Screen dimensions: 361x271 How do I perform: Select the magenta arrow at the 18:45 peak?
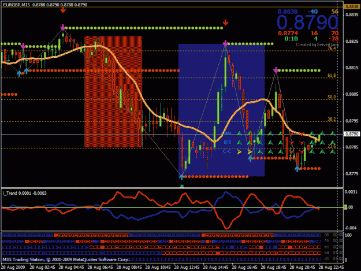point(276,70)
